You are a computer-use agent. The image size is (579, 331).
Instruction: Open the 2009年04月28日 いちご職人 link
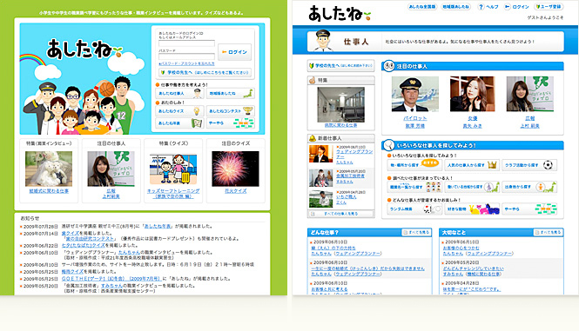pos(346,197)
